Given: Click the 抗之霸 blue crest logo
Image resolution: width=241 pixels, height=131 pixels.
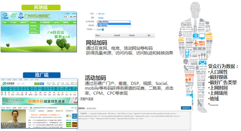Looking at the screenshot, I should (x=21, y=16).
